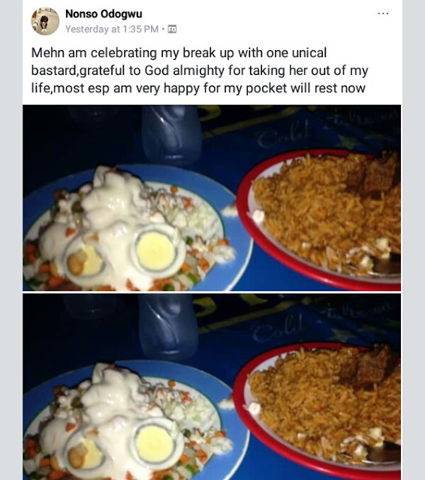Tap the jollof rice plate in top photo
Screen dimensions: 425x480
click(x=320, y=218)
